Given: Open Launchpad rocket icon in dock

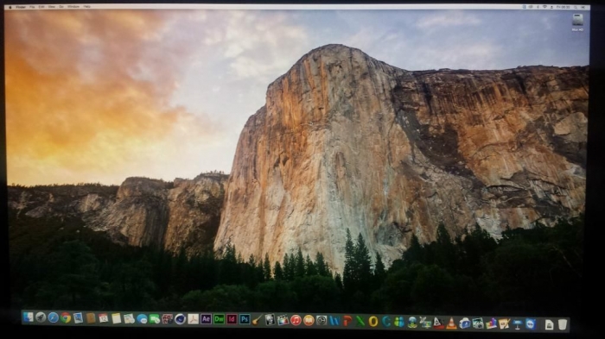Looking at the screenshot, I should (x=41, y=317).
